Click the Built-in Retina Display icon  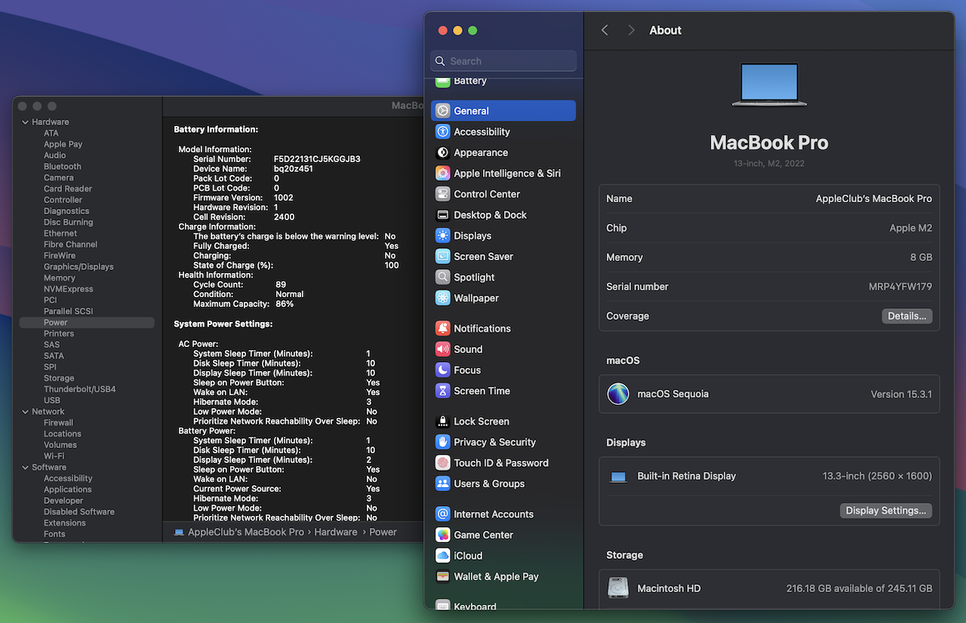tap(619, 477)
